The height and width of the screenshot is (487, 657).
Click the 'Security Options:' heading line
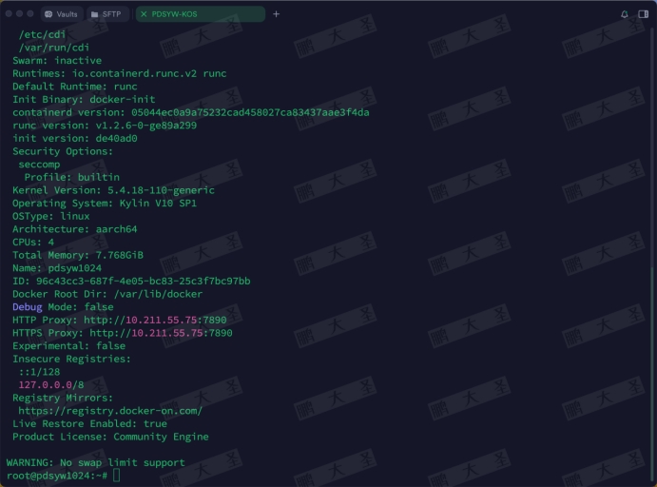pos(63,151)
